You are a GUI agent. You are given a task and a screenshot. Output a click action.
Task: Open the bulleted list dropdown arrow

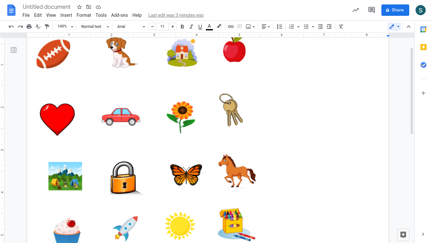313,27
